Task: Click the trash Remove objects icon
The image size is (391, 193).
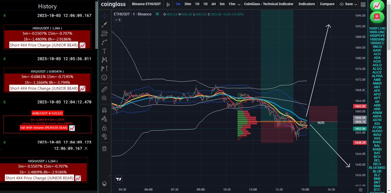Action: (104, 149)
